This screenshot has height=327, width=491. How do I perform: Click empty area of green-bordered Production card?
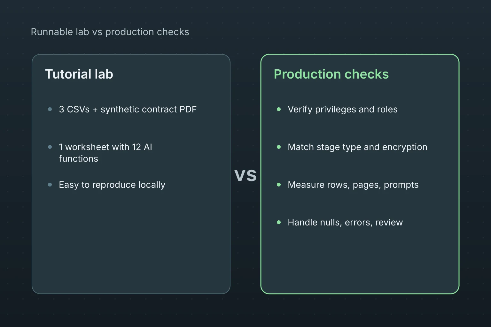pyautogui.click(x=360, y=262)
